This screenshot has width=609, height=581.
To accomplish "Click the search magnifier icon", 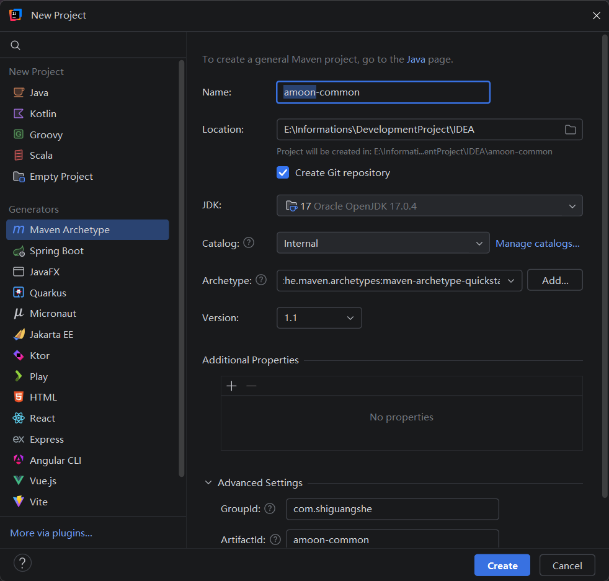I will pos(15,45).
